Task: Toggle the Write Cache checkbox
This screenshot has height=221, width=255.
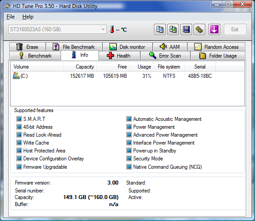Action: tap(19, 143)
